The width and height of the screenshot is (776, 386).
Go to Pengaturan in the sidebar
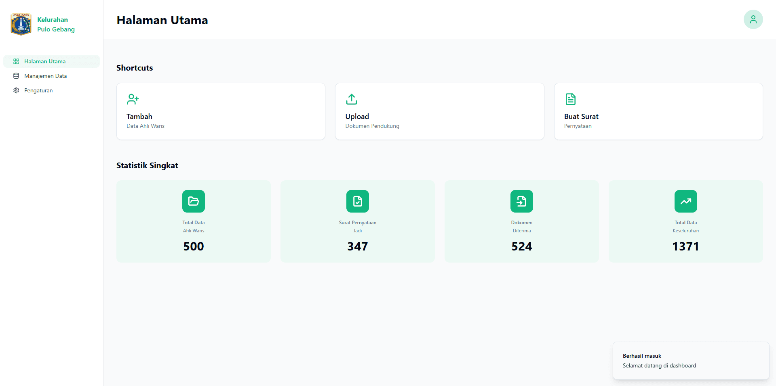[38, 90]
